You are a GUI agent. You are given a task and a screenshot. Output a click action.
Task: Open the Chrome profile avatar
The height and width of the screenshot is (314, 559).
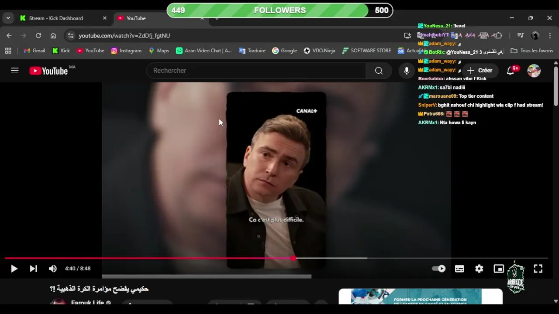click(535, 35)
